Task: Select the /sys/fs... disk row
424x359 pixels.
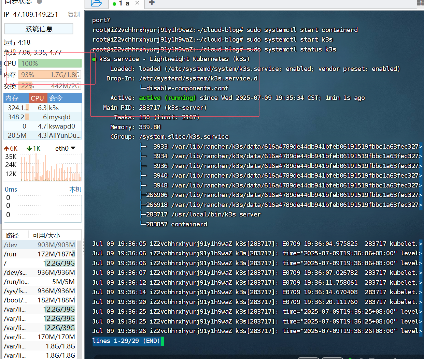Action: pyautogui.click(x=39, y=291)
